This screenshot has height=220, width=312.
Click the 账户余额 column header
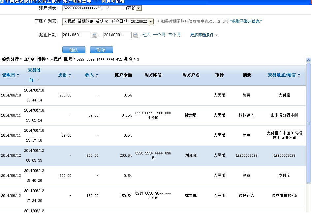(123, 75)
